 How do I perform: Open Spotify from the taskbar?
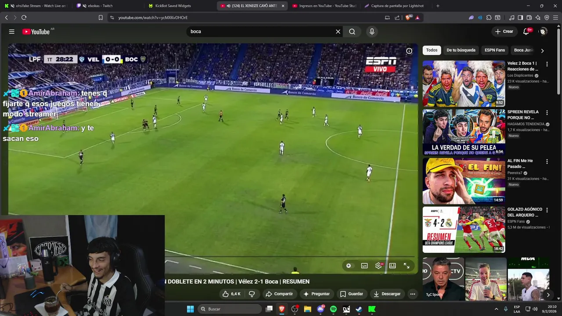[x=333, y=309]
